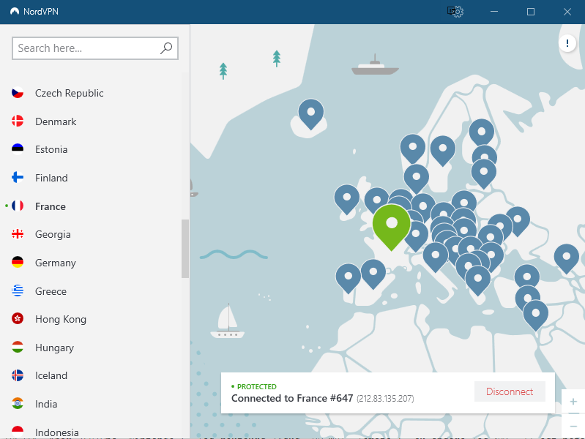Viewport: 585px width, 439px height.
Task: Maximize the NordVPN window
Action: pos(531,12)
